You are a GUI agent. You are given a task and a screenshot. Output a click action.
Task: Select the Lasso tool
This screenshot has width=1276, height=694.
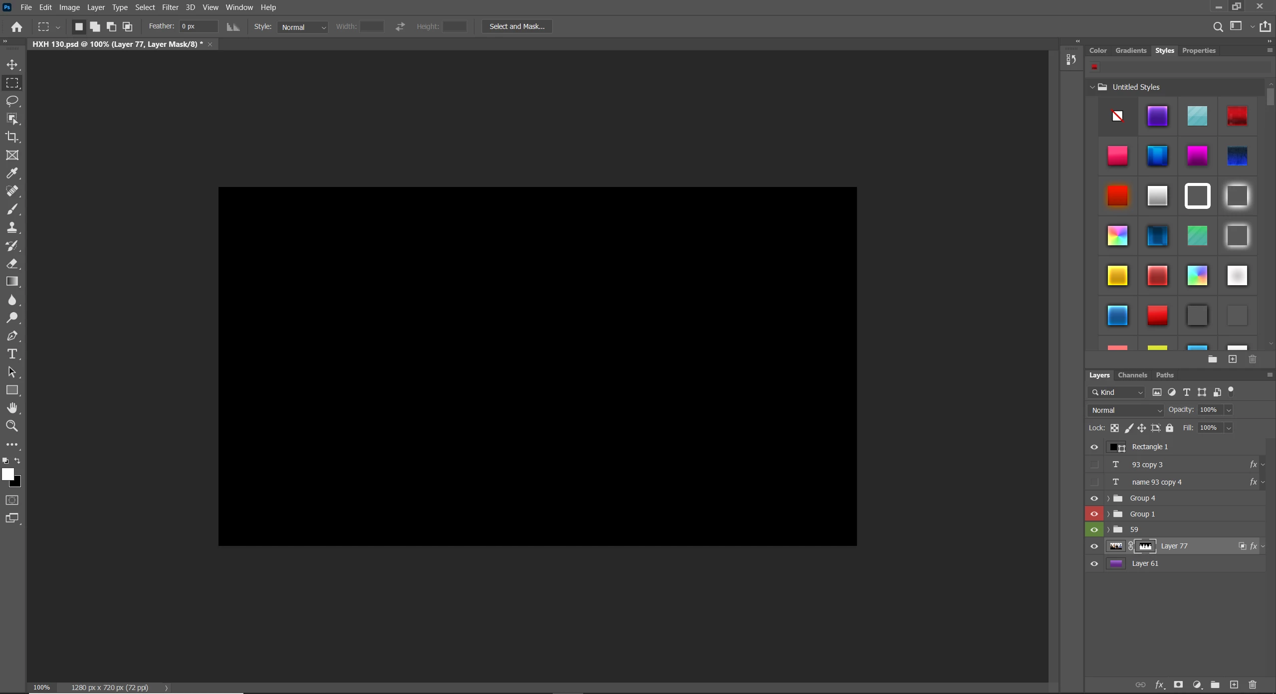pyautogui.click(x=12, y=101)
